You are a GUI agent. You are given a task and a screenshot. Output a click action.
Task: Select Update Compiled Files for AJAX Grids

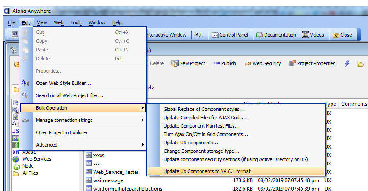click(x=205, y=118)
